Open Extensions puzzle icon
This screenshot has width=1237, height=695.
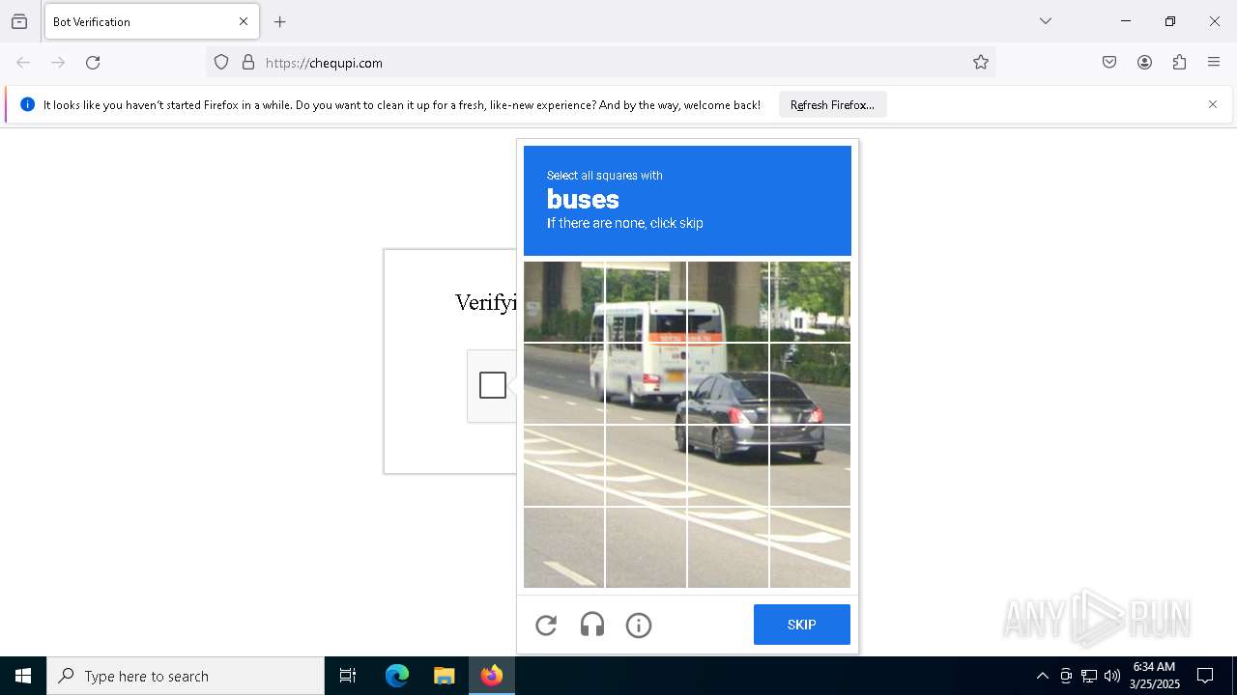[x=1179, y=63]
